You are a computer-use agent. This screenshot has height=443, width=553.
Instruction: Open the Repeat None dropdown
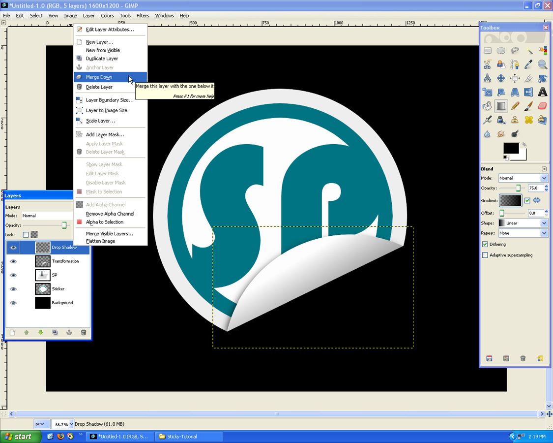[x=523, y=233]
